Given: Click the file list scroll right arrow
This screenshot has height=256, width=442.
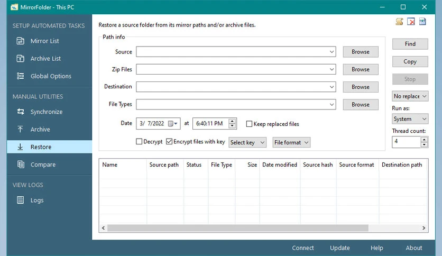Looking at the screenshot, I should 423,228.
